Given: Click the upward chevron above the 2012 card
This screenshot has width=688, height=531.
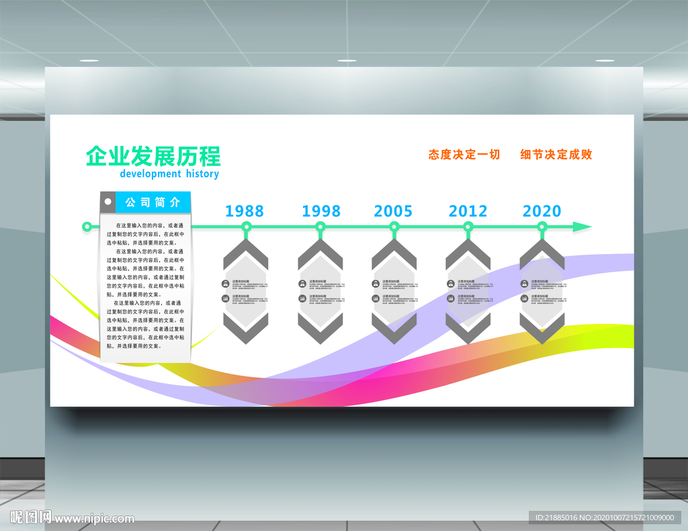Looking at the screenshot, I should click(468, 255).
